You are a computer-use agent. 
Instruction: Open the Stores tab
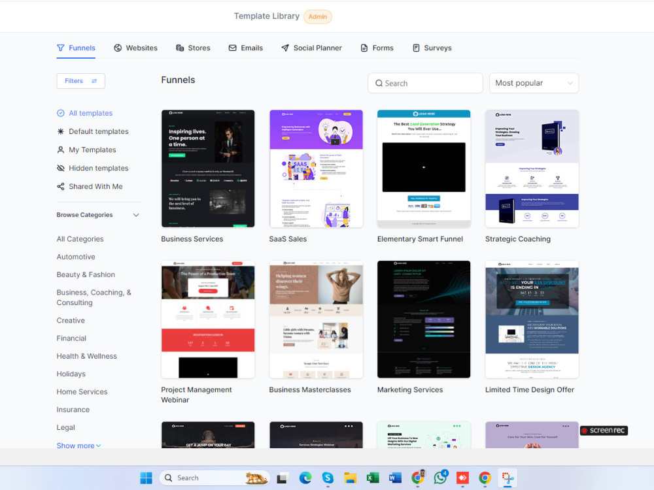[193, 48]
